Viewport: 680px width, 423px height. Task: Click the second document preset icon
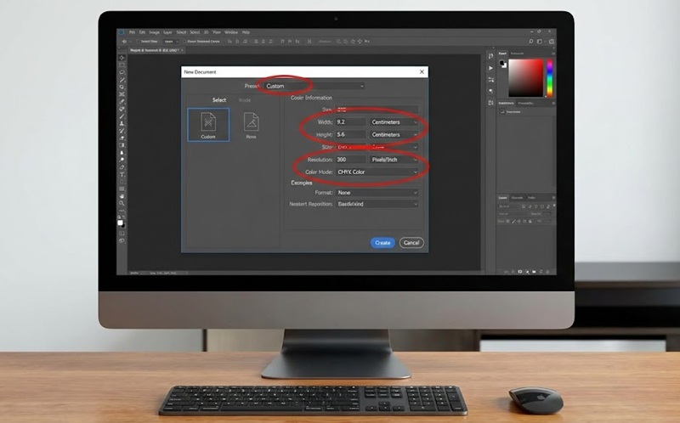(x=251, y=124)
